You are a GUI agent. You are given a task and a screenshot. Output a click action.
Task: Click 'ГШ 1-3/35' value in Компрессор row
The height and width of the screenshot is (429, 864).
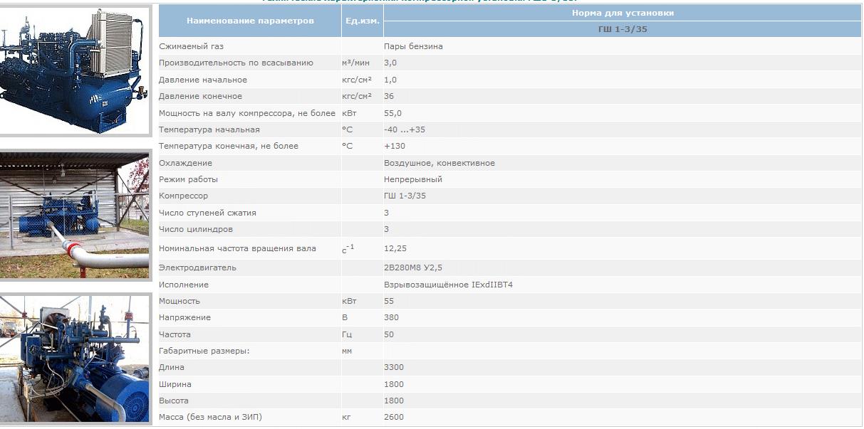pyautogui.click(x=405, y=196)
